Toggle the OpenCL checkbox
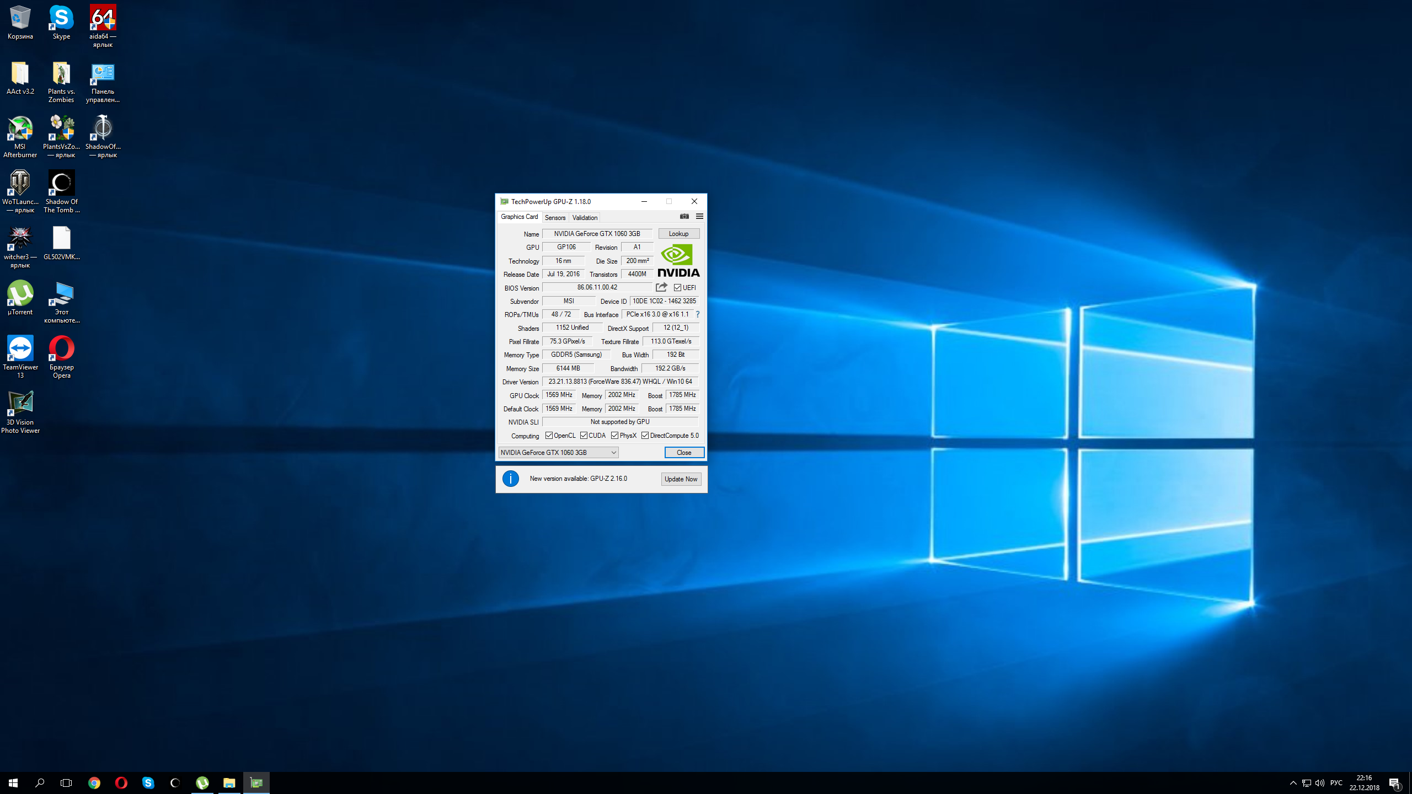The width and height of the screenshot is (1412, 794). pyautogui.click(x=549, y=436)
